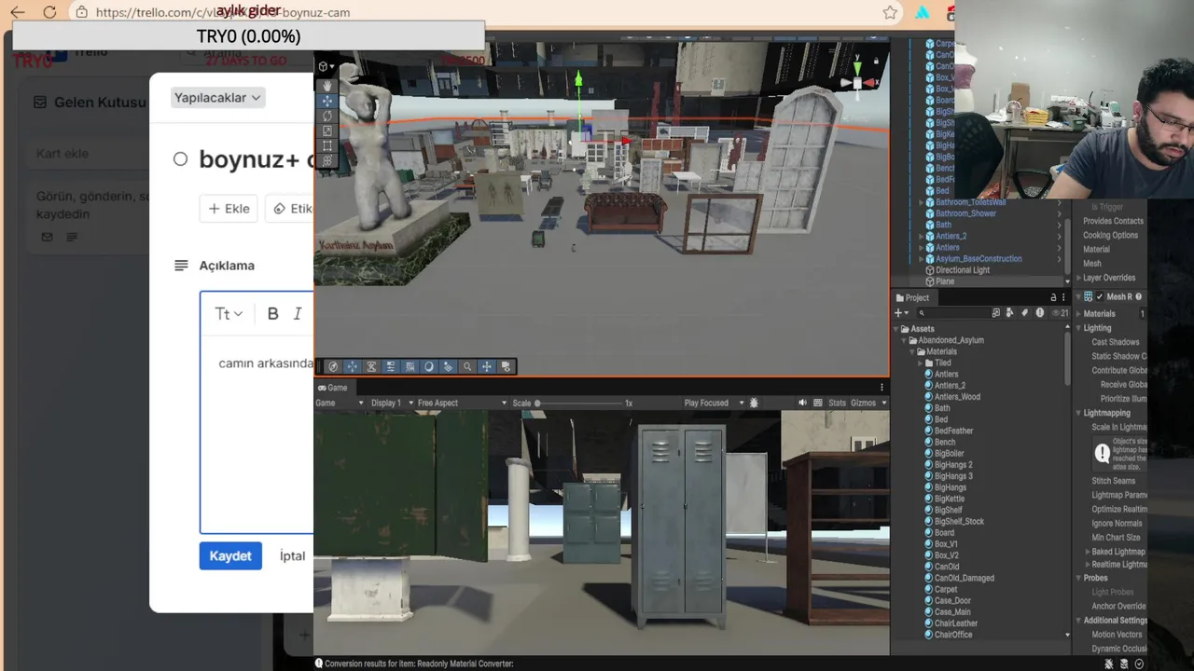Screen dimensions: 1194x671
Task: Collapse the Abandoned_Asylum folder
Action: coord(904,340)
